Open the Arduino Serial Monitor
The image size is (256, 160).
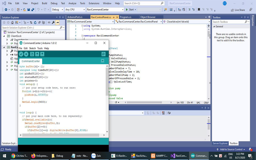(x=103, y=54)
